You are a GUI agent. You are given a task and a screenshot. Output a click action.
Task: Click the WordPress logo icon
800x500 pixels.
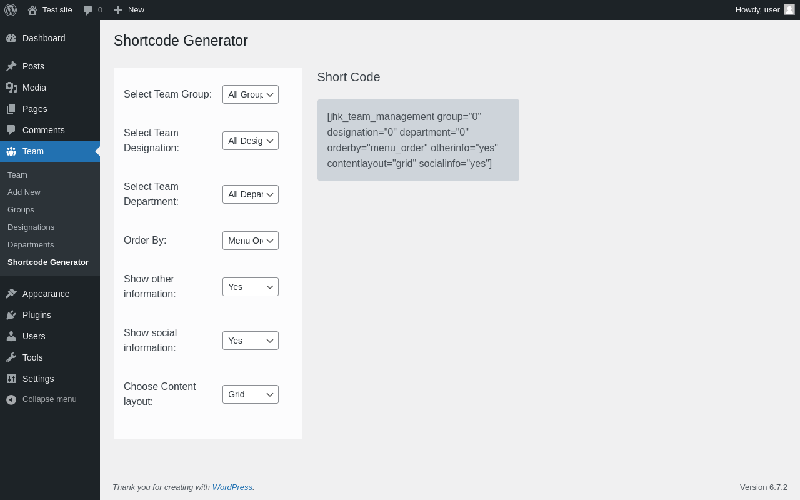pyautogui.click(x=11, y=10)
